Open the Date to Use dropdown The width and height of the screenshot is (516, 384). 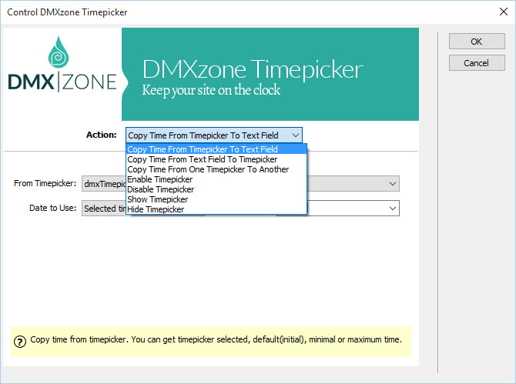pyautogui.click(x=104, y=209)
